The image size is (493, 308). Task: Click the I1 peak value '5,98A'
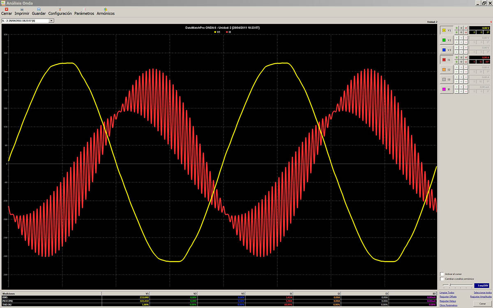pyautogui.click(x=288, y=301)
